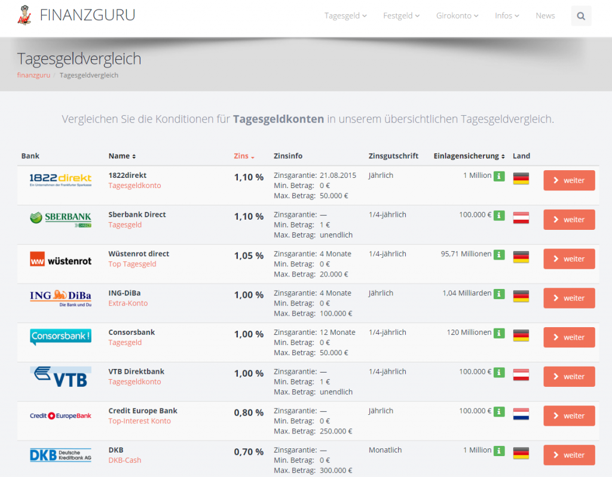Expand the Festgeld navigation menu
The height and width of the screenshot is (477, 612).
coord(401,16)
